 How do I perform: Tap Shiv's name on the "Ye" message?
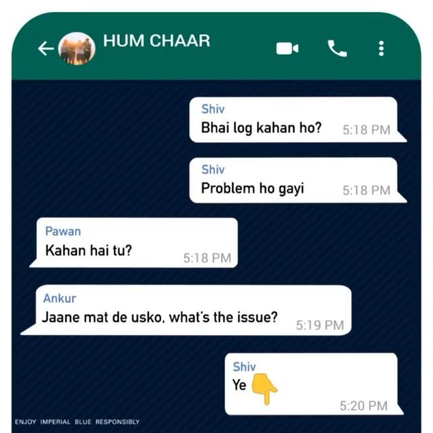[x=244, y=367]
